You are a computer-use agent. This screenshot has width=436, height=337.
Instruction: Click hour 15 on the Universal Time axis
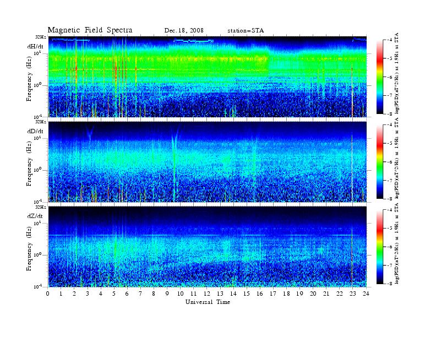coord(247,293)
